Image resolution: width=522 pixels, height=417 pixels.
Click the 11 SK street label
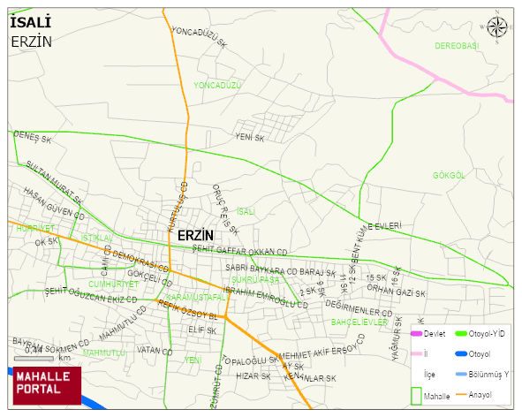[344, 284]
